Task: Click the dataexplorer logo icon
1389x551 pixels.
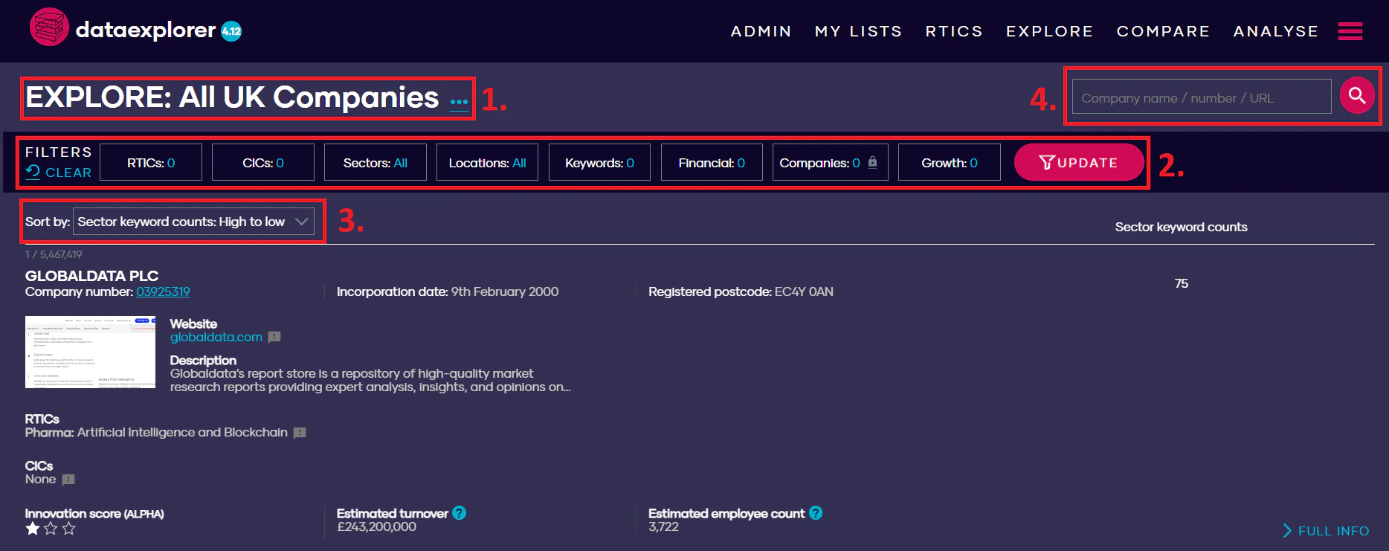Action: tap(49, 28)
